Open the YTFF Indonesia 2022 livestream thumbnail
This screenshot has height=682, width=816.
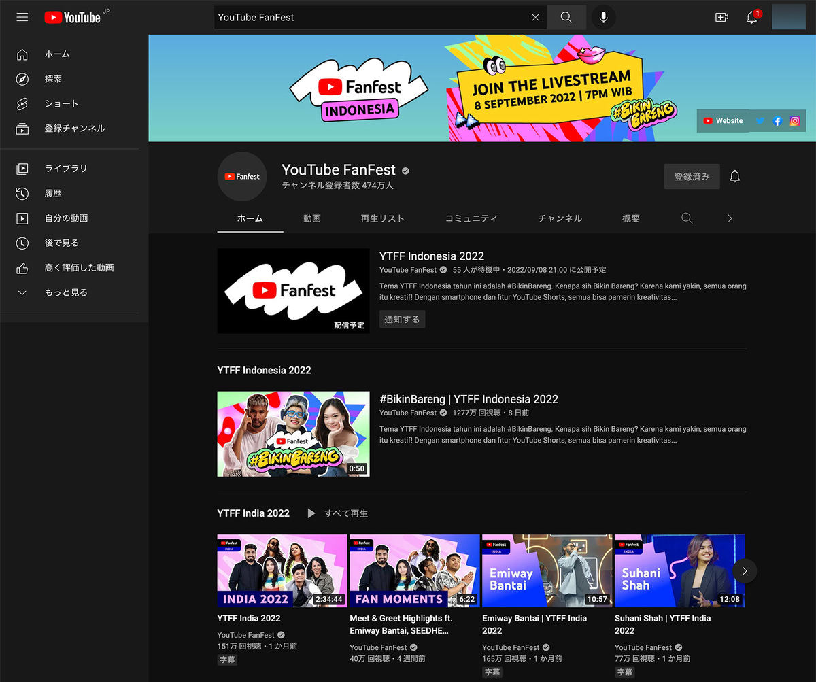[x=293, y=291]
